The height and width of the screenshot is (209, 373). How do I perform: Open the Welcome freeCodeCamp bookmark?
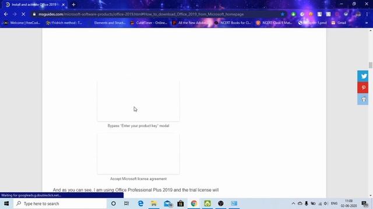pos(22,23)
